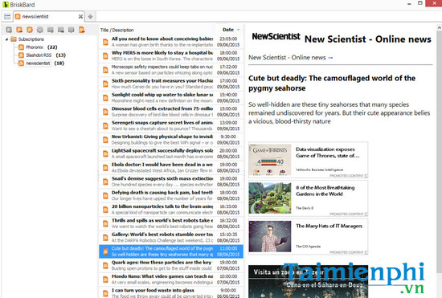Open article 'Sunlight could whip up water'

(x=171, y=98)
